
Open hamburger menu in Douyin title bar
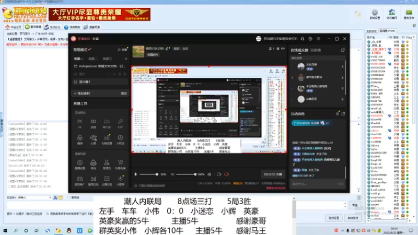click(318, 39)
